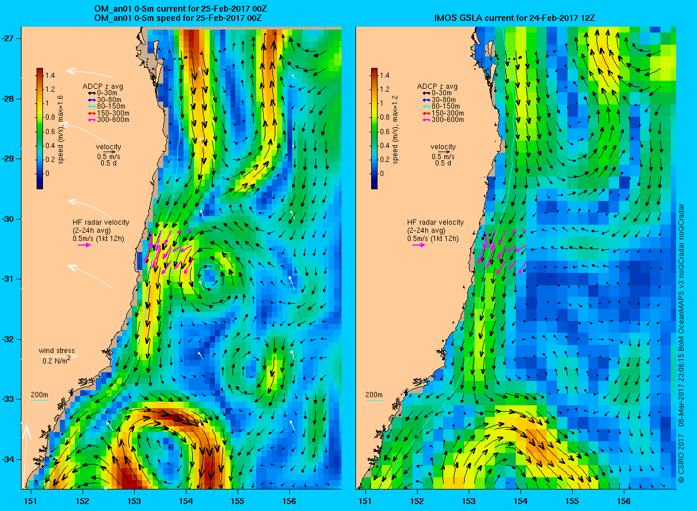Click the '0.8' tick on left color bar
Image resolution: width=697 pixels, height=511 pixels.
[50, 117]
